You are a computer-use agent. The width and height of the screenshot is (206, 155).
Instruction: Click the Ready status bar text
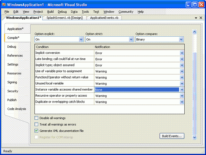(x=8, y=151)
